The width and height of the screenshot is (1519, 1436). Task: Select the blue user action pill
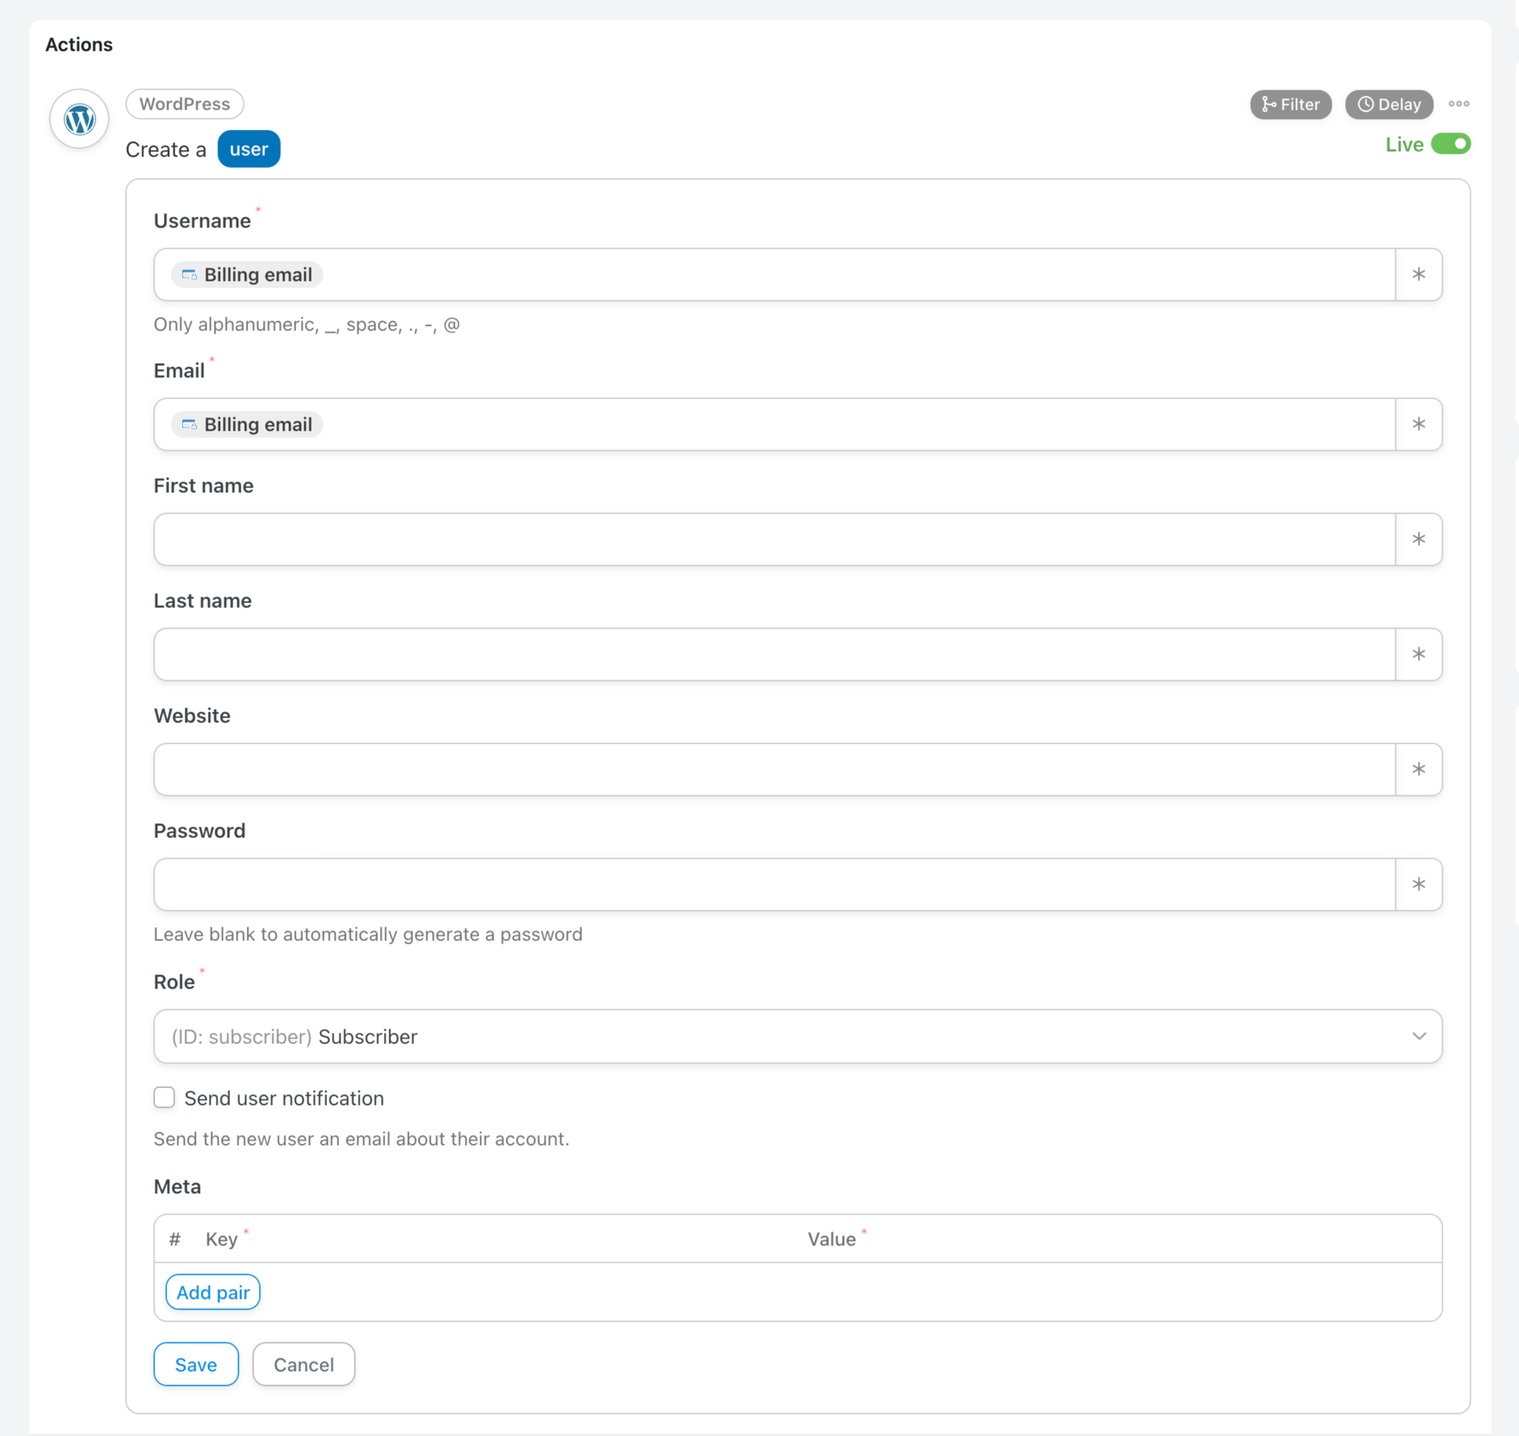249,149
